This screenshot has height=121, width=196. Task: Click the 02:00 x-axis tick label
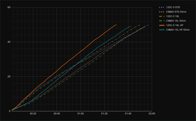pyautogui.click(x=152, y=114)
